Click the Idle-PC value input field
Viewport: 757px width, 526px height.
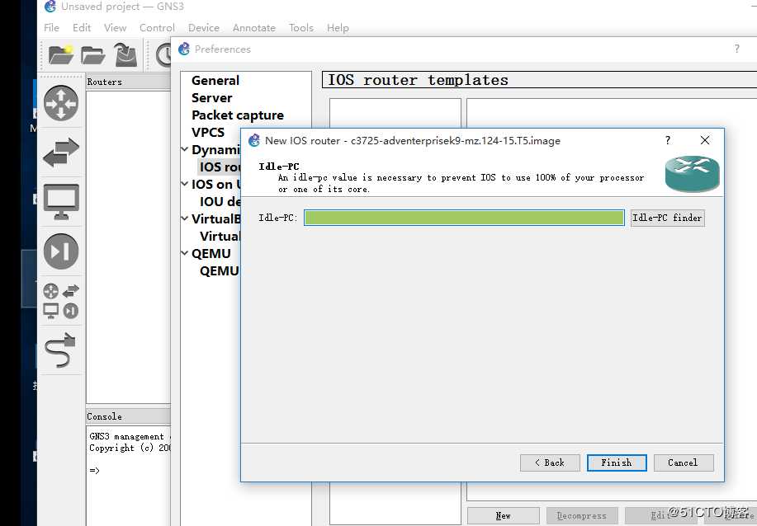[464, 218]
